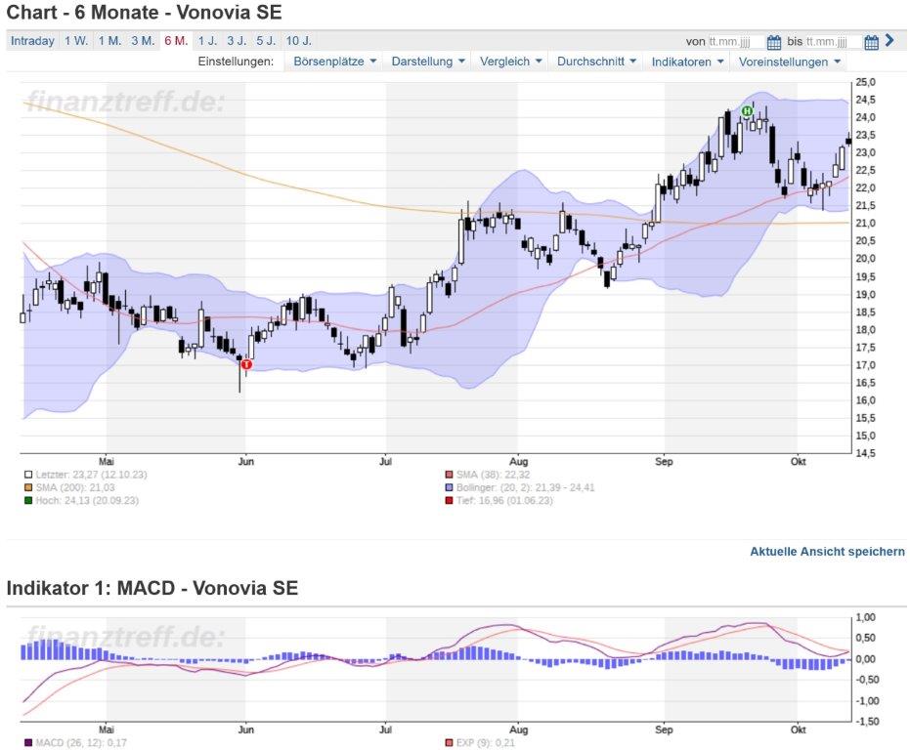Image resolution: width=910 pixels, height=750 pixels.
Task: Click the 25,0 price axis label
Action: [x=865, y=82]
